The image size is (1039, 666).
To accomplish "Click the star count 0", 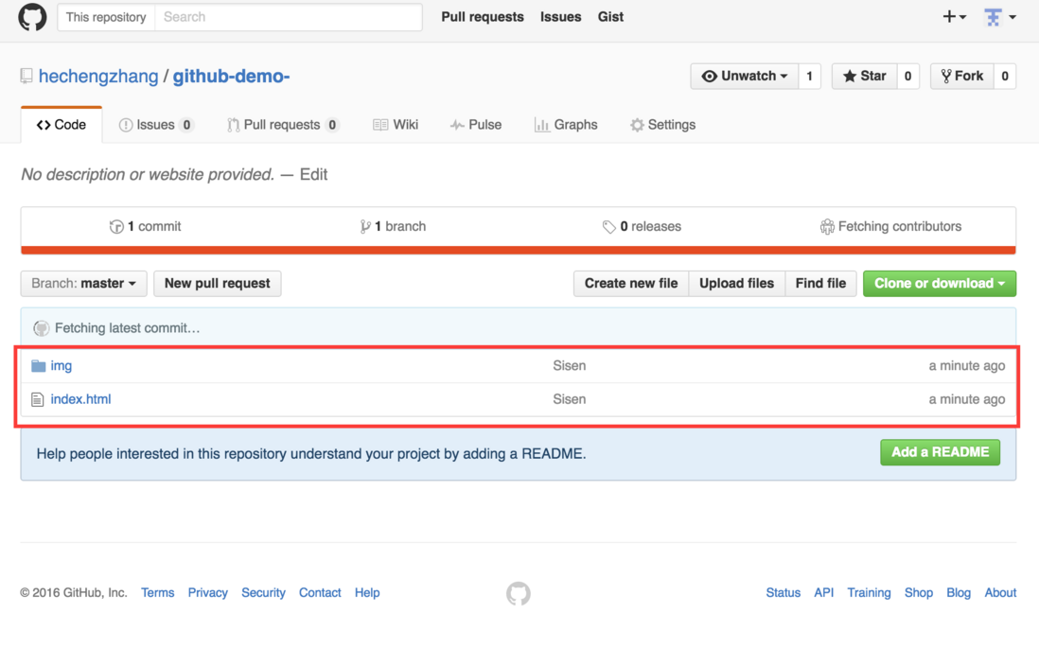I will point(907,77).
